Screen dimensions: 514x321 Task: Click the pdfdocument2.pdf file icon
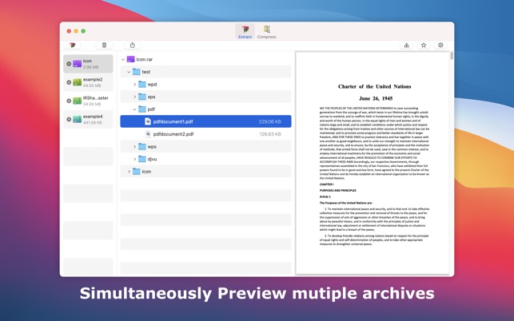coord(148,134)
